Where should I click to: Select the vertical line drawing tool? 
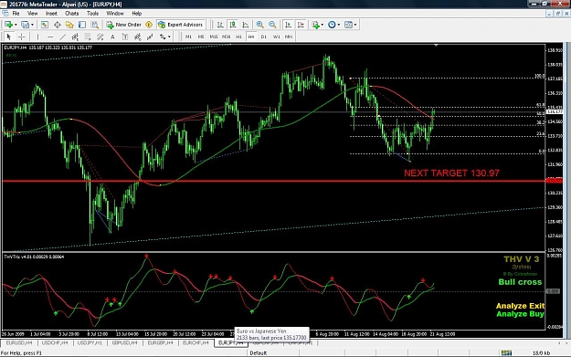(37, 37)
